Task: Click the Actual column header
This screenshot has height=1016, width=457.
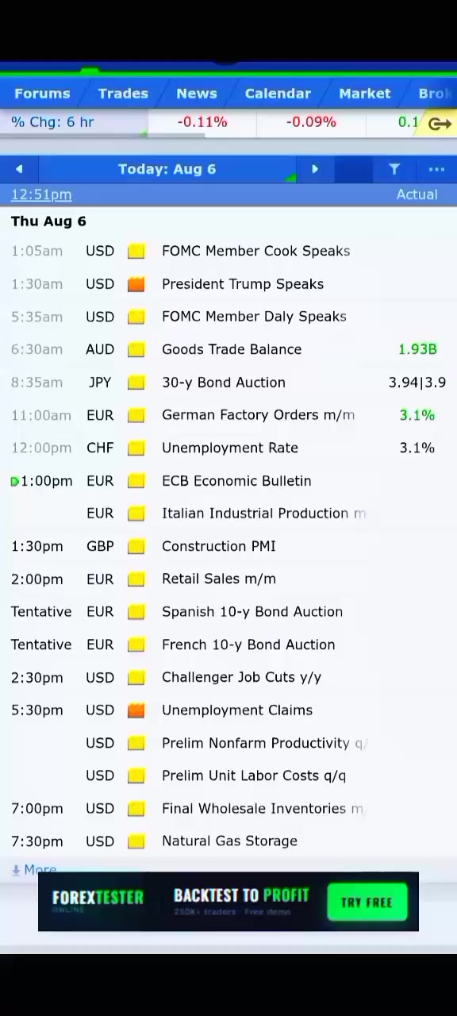Action: click(x=417, y=194)
